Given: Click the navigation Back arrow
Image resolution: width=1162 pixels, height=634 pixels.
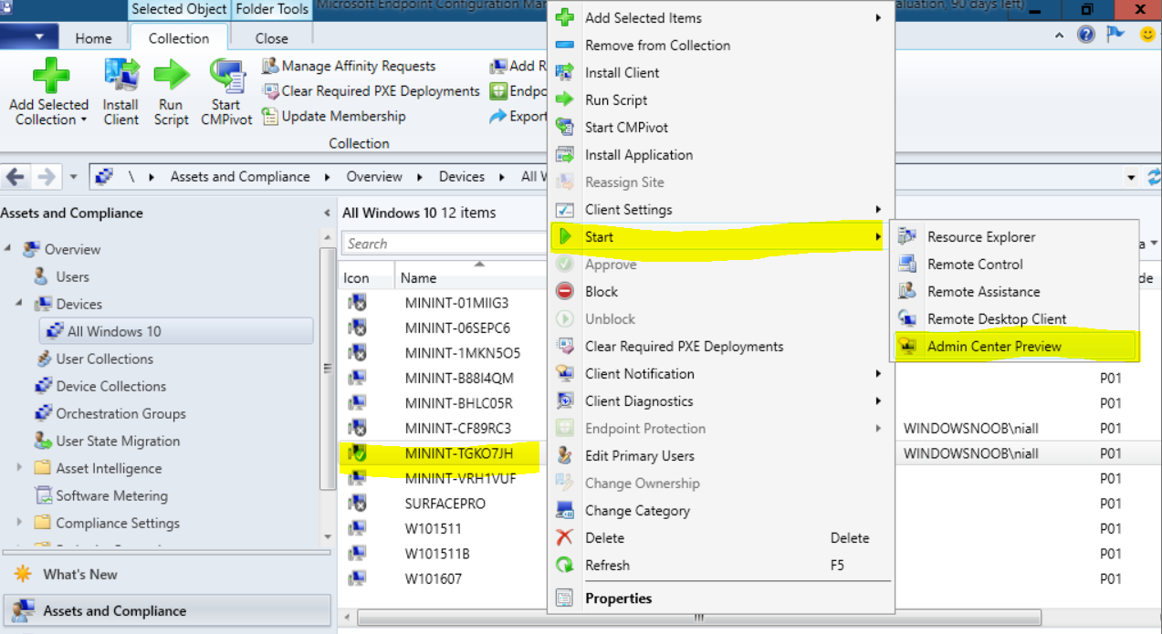Looking at the screenshot, I should tap(15, 176).
